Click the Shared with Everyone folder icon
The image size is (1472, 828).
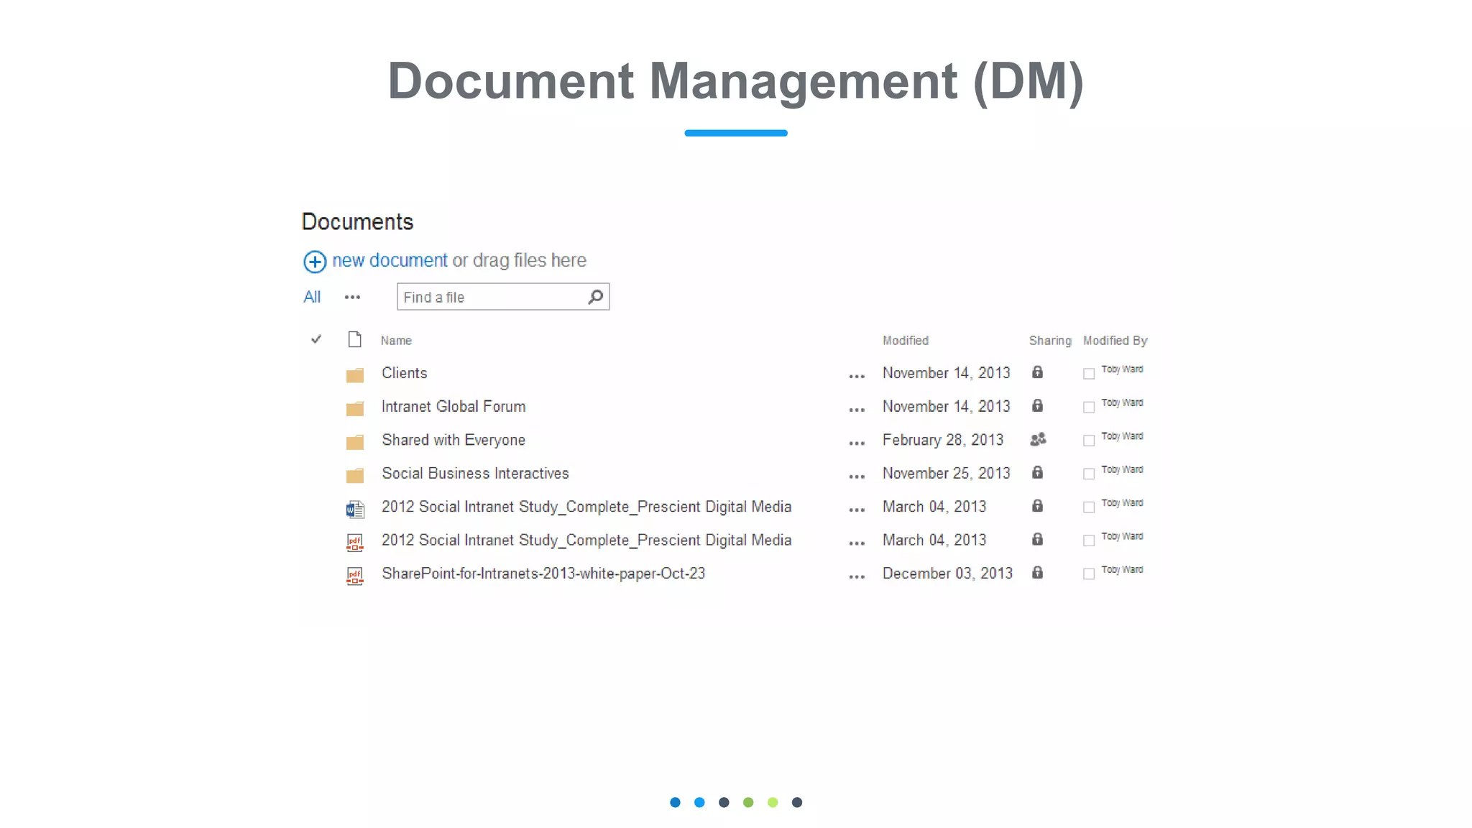tap(354, 441)
